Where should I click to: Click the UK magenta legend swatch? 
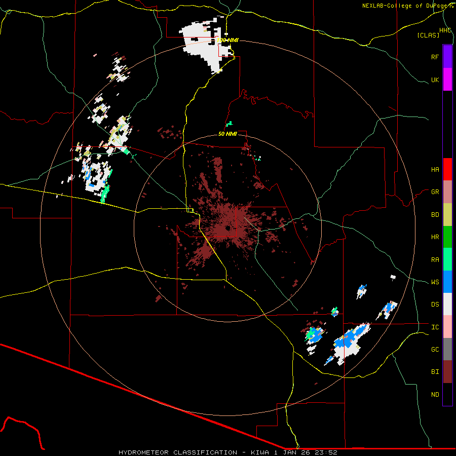pyautogui.click(x=447, y=80)
